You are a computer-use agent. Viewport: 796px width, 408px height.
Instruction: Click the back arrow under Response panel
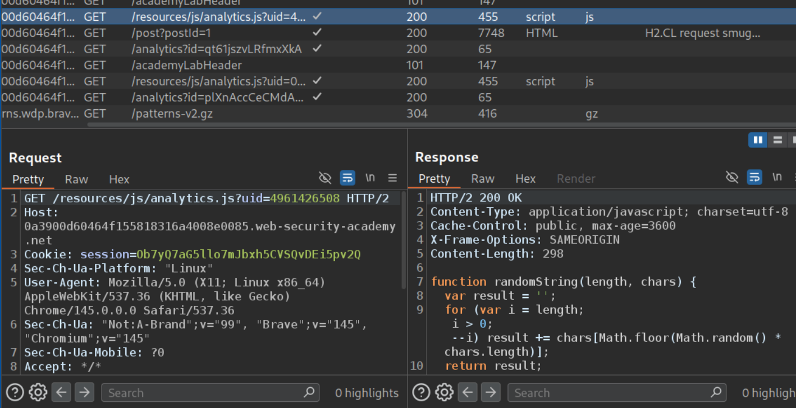coord(468,392)
